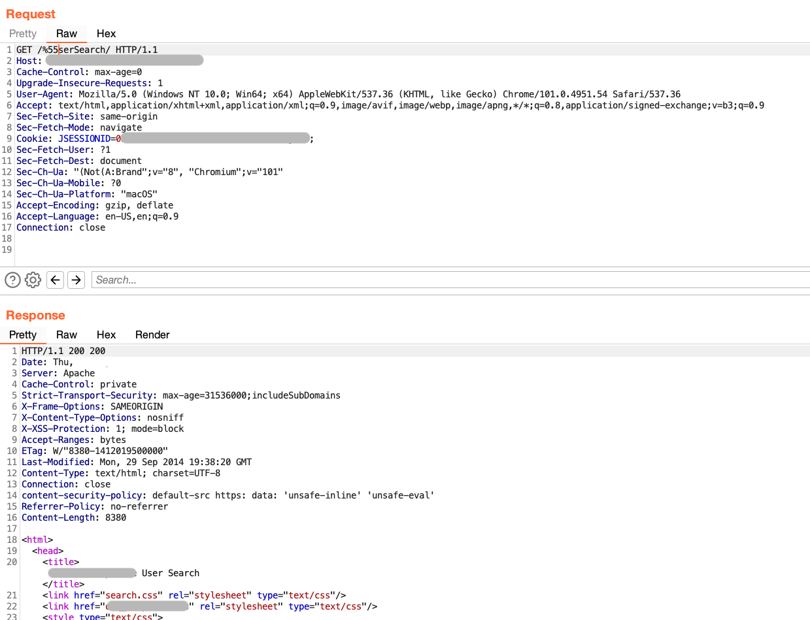Image resolution: width=810 pixels, height=620 pixels.
Task: Open the Raw tab of the Response
Action: click(66, 334)
